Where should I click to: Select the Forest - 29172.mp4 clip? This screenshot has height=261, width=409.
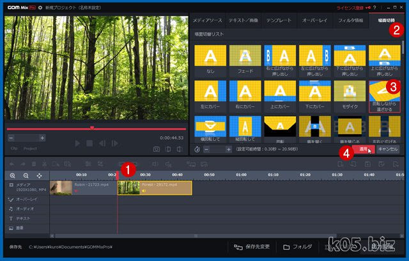(155, 188)
